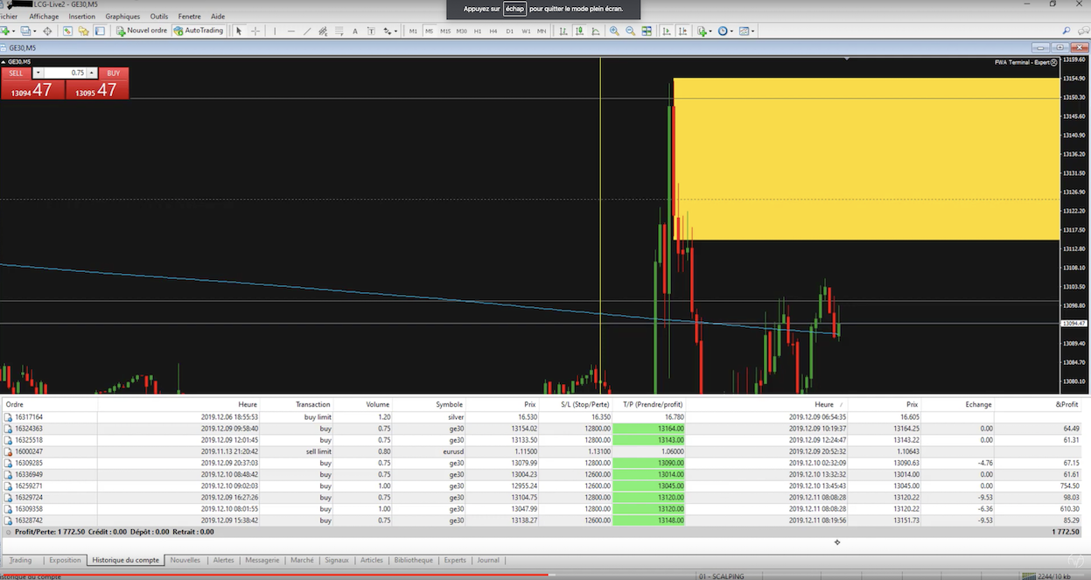The height and width of the screenshot is (580, 1091).
Task: Select order 16317164 row
Action: [x=542, y=417]
